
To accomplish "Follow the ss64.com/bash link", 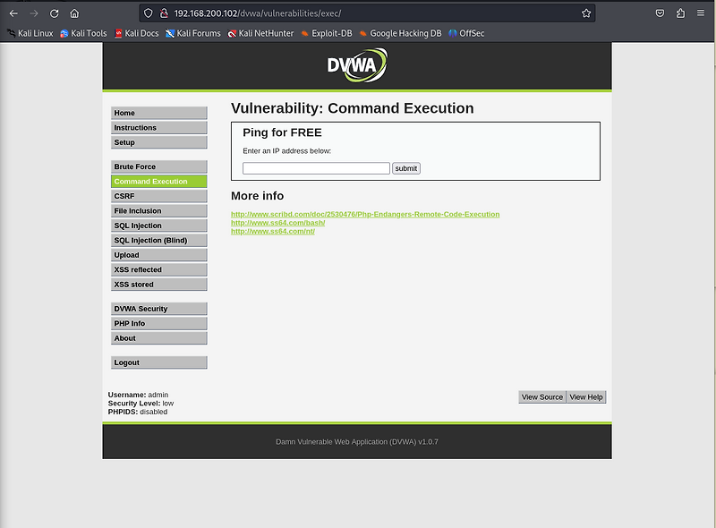I will 278,222.
